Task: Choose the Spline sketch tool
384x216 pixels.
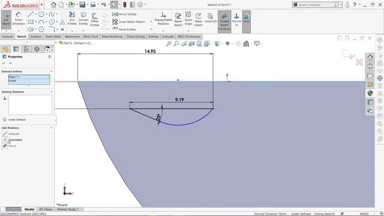Action: point(52,14)
